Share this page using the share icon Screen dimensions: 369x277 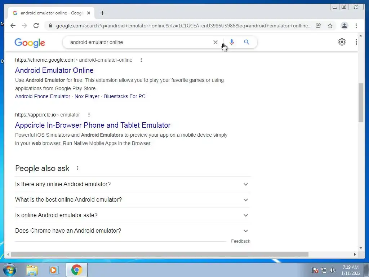pos(319,26)
